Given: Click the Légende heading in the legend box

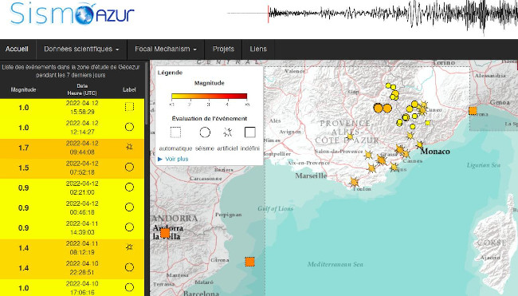Looking at the screenshot, I should pos(170,73).
